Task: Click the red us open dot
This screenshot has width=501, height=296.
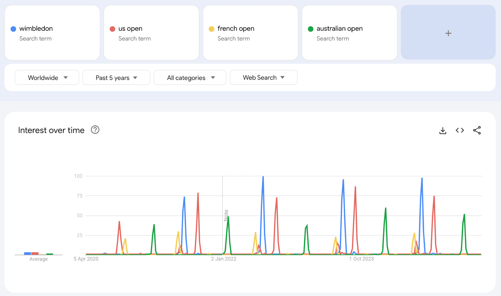Action: pos(112,29)
